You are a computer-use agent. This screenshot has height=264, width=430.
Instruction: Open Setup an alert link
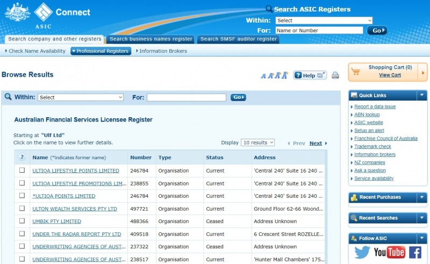369,130
